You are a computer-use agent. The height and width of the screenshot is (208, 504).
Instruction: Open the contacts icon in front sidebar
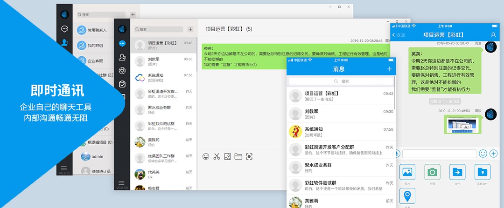(x=122, y=57)
